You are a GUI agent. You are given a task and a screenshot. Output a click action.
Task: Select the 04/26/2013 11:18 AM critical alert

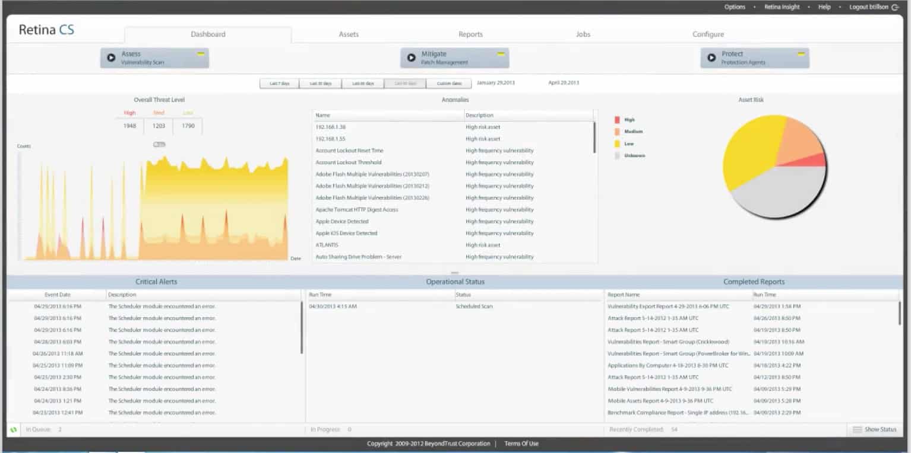(154, 354)
